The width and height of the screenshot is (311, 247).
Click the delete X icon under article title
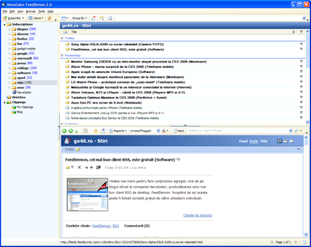79,167
